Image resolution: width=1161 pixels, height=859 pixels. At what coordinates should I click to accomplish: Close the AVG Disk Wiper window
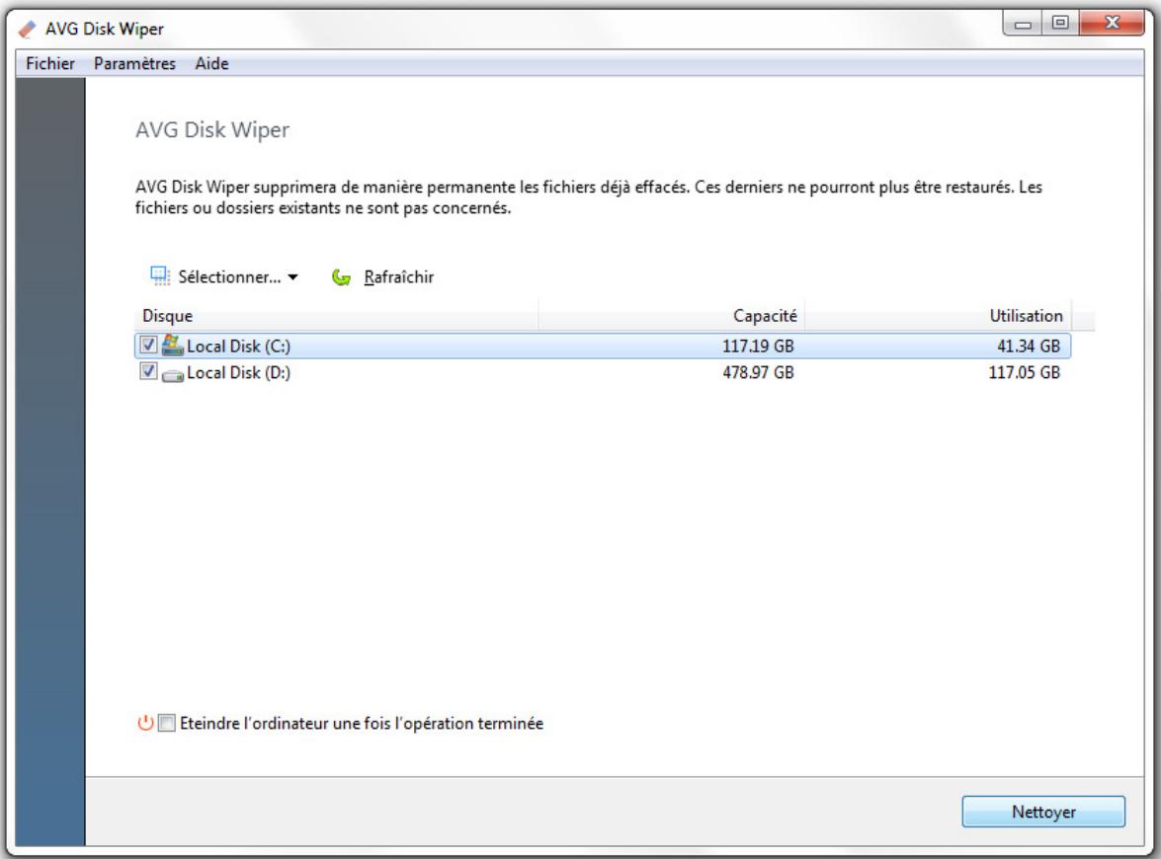[x=1113, y=24]
